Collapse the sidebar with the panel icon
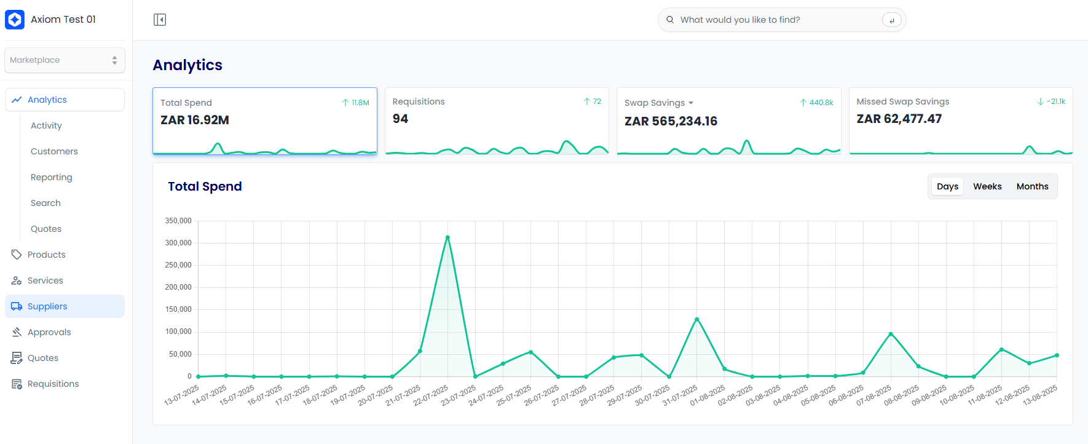Viewport: 1088px width, 444px height. (160, 20)
